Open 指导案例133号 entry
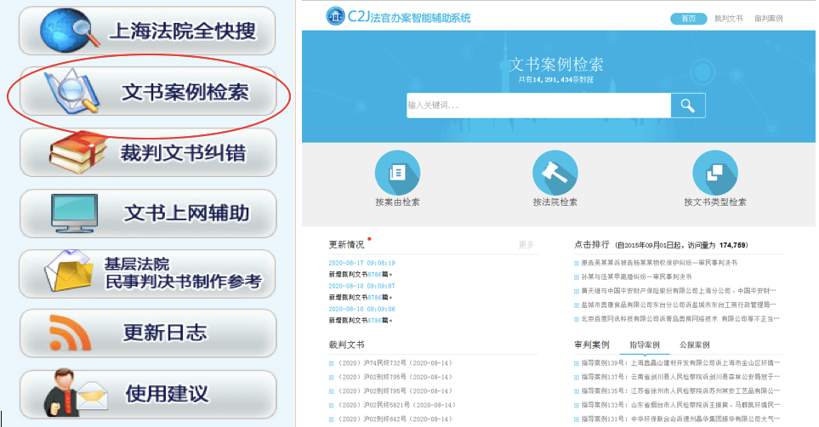This screenshot has height=427, width=819. click(x=680, y=405)
